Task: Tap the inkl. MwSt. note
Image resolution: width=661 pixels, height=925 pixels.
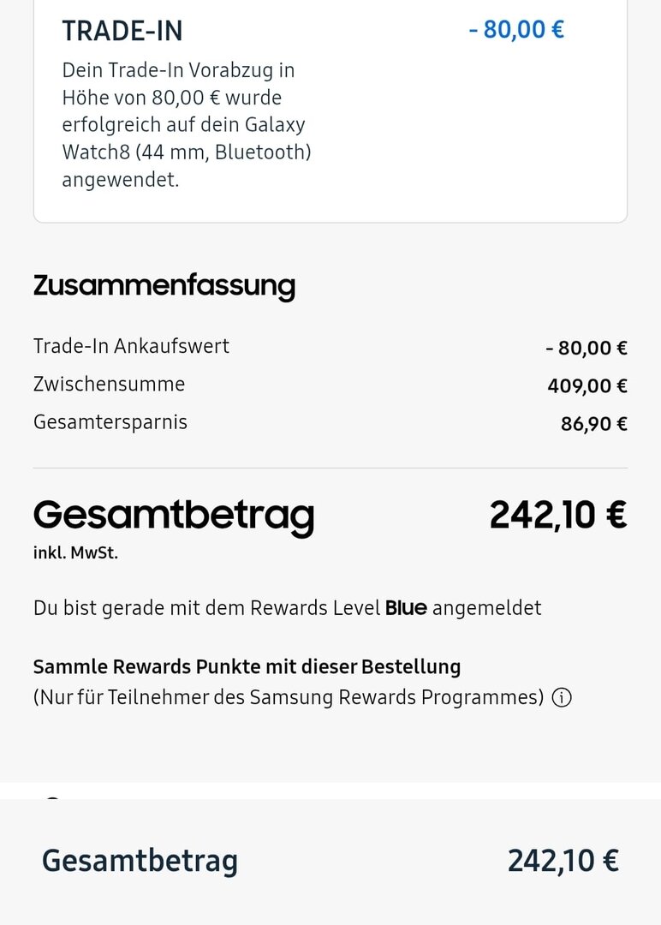Action: click(75, 553)
